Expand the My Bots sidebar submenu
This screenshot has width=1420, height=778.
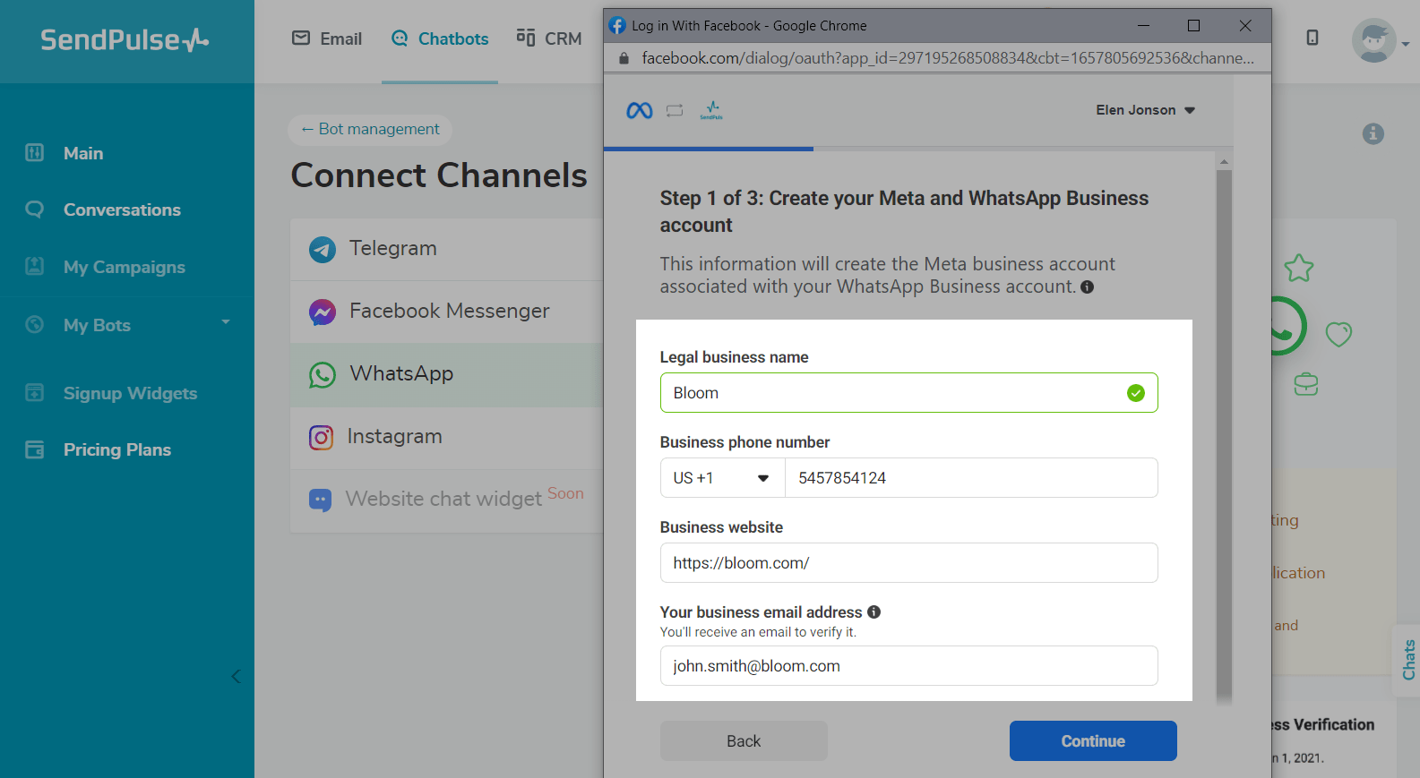point(226,322)
